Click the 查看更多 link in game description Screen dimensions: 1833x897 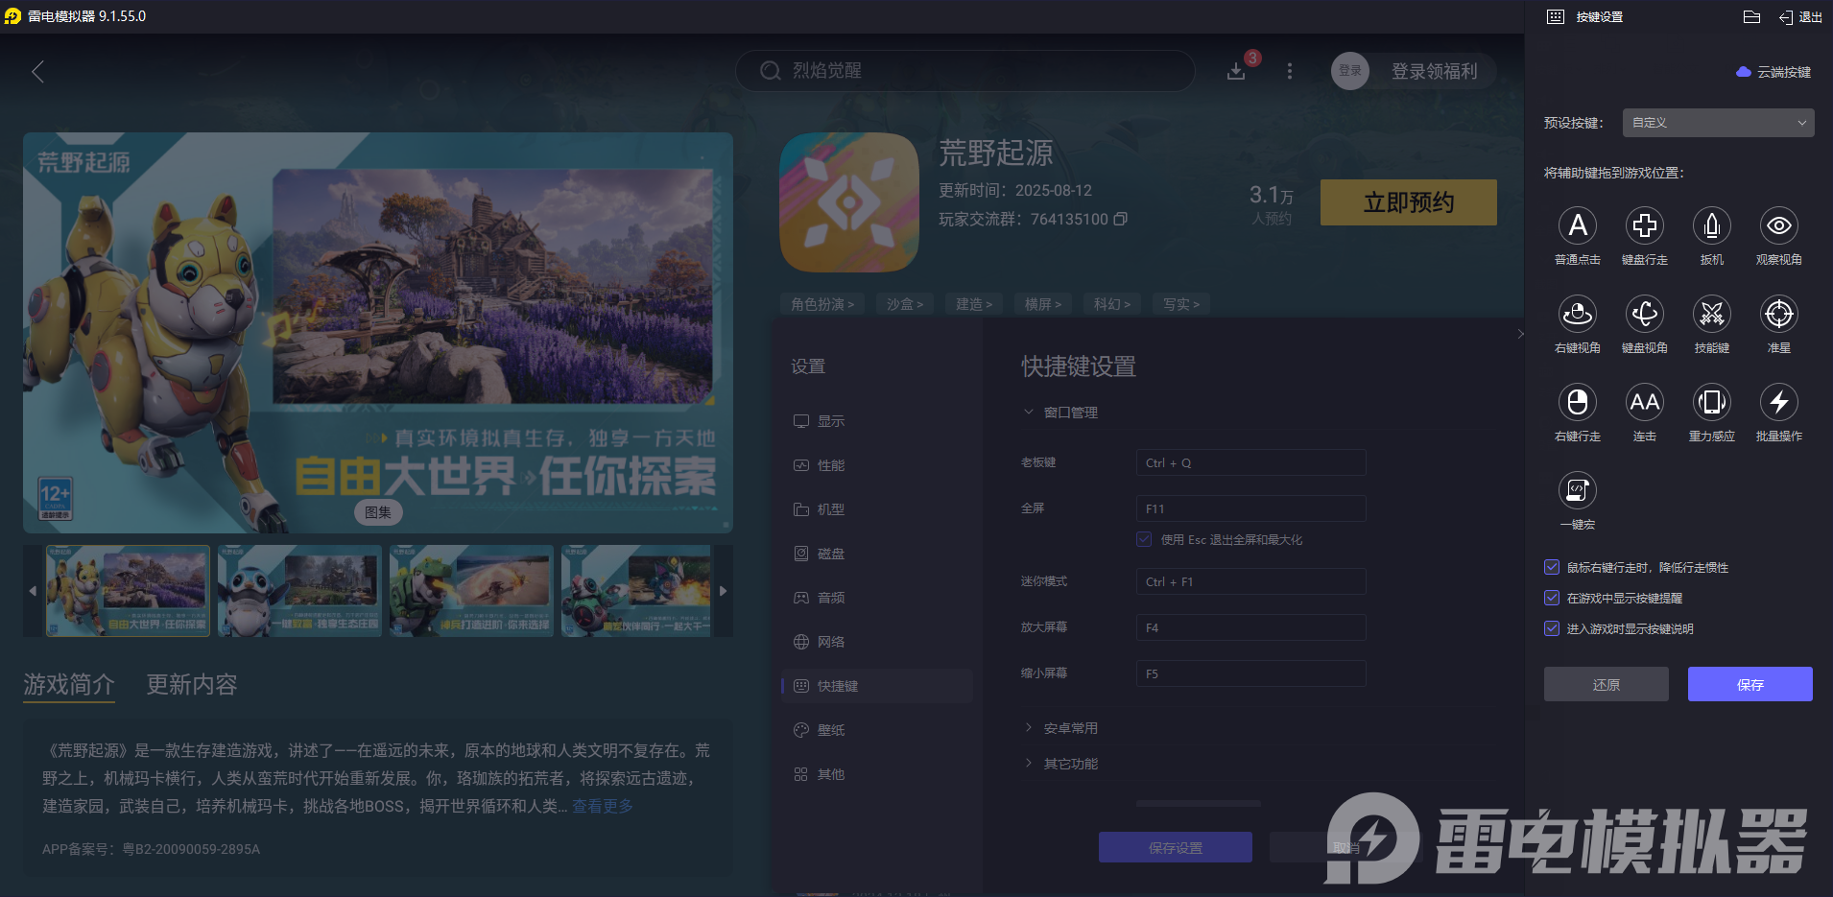pos(601,806)
